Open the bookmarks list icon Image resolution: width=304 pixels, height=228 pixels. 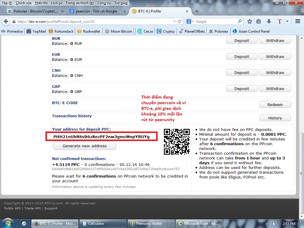coord(259,21)
